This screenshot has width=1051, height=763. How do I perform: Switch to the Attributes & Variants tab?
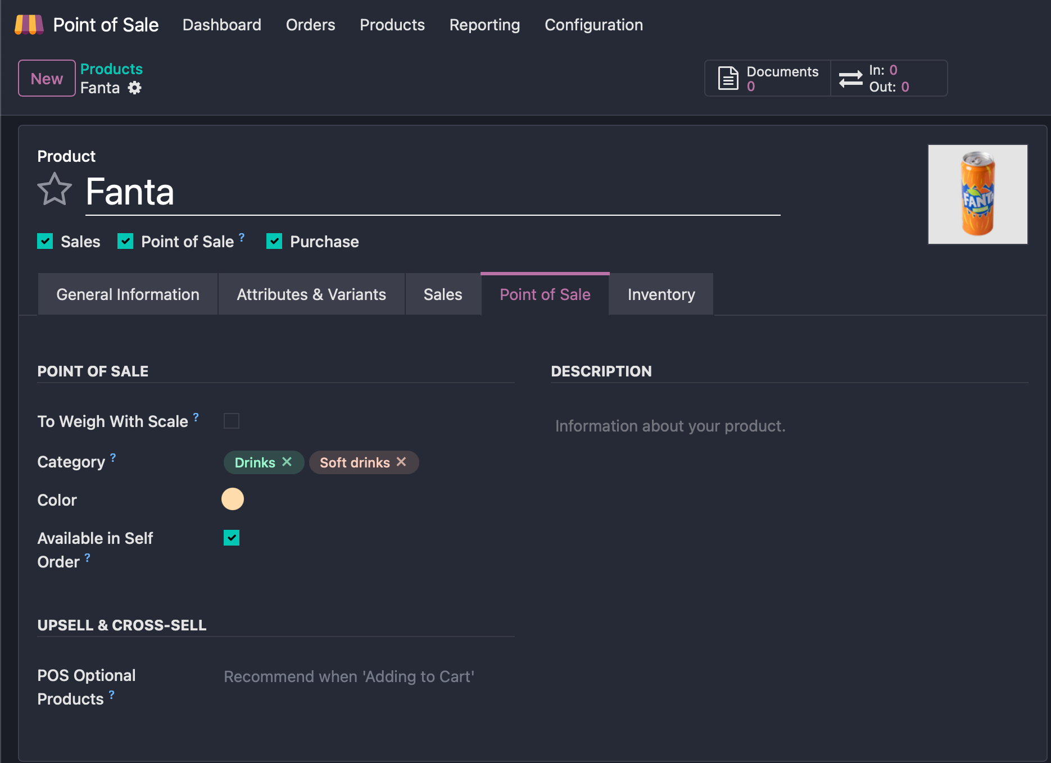coord(311,294)
